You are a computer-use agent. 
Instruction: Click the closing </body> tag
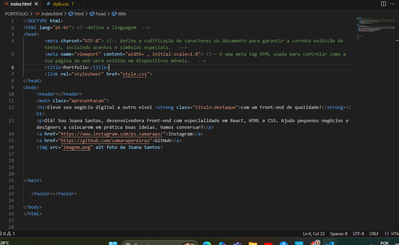coord(32,207)
